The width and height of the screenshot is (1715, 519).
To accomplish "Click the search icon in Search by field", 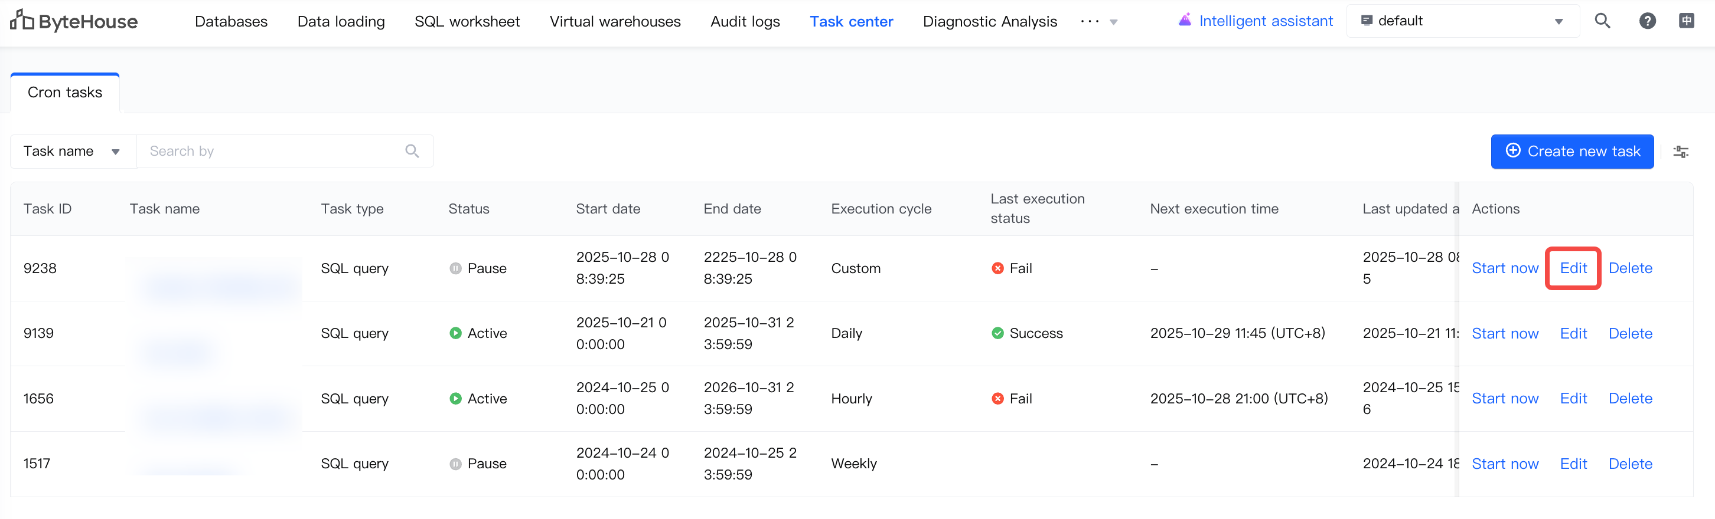I will coord(412,152).
